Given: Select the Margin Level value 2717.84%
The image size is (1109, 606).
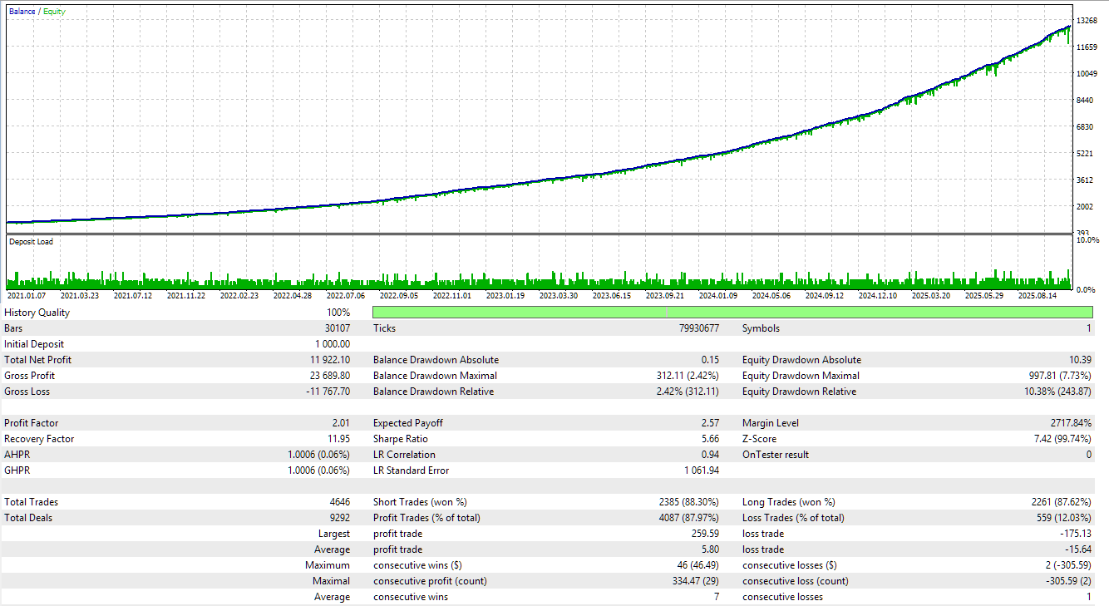Looking at the screenshot, I should pos(1071,423).
